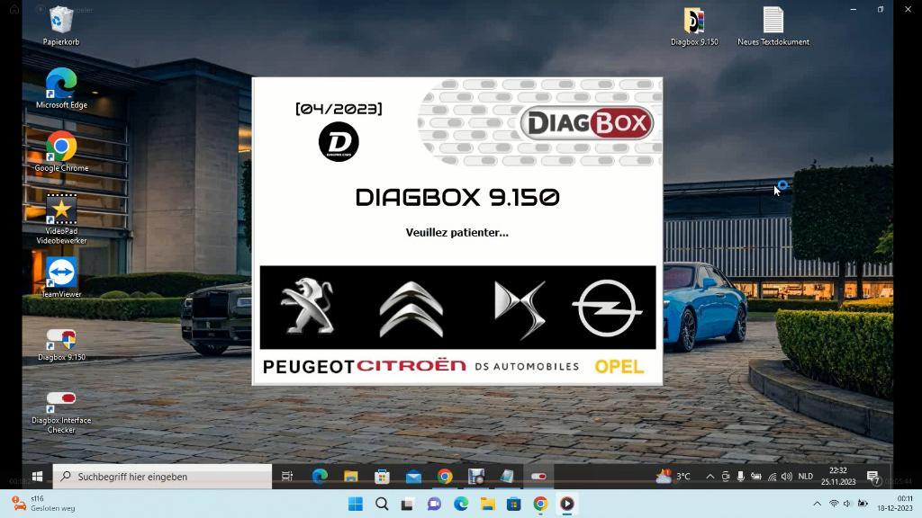Click the Suchbegriff search field
This screenshot has height=518, width=922.
tap(162, 476)
